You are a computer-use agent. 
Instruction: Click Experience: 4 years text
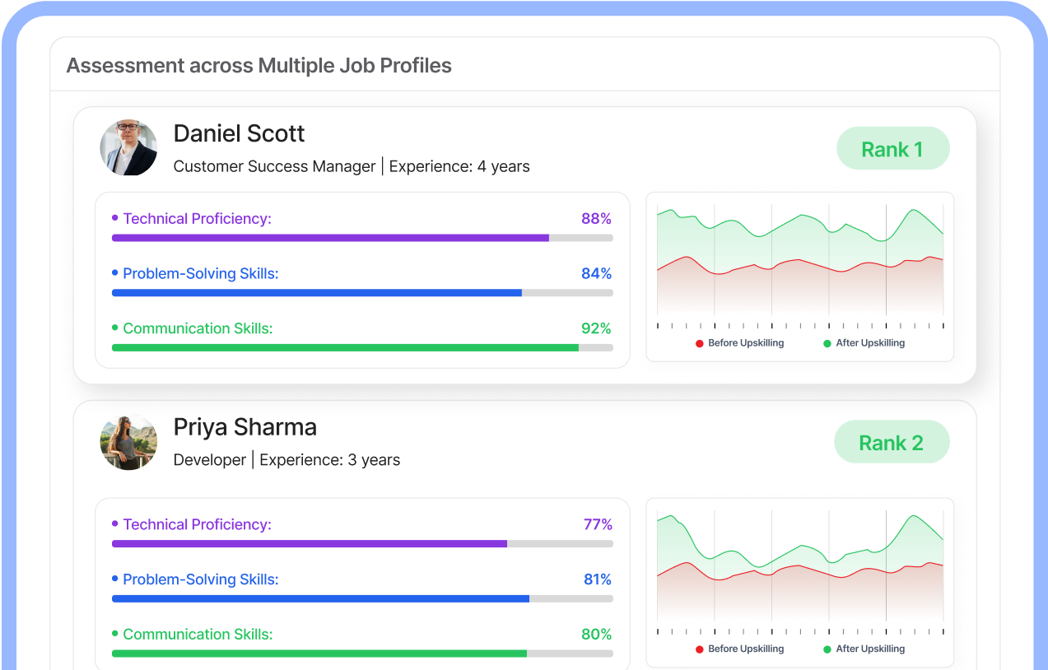pos(459,166)
